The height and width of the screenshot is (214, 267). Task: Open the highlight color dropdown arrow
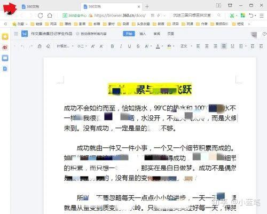click(174, 46)
